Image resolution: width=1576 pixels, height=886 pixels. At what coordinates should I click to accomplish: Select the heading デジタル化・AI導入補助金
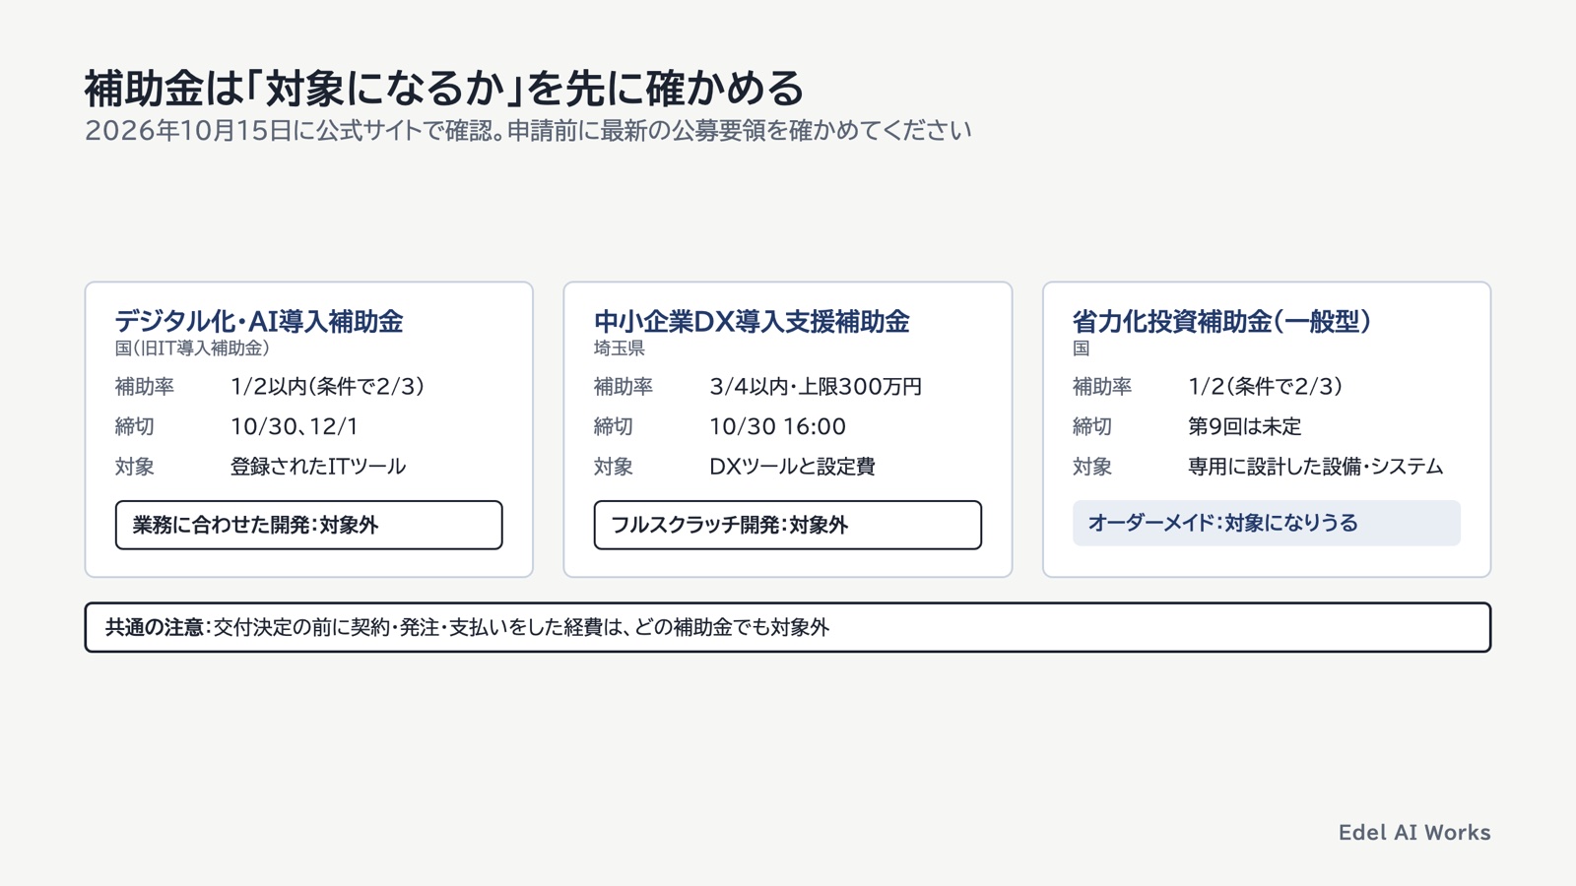pyautogui.click(x=259, y=321)
